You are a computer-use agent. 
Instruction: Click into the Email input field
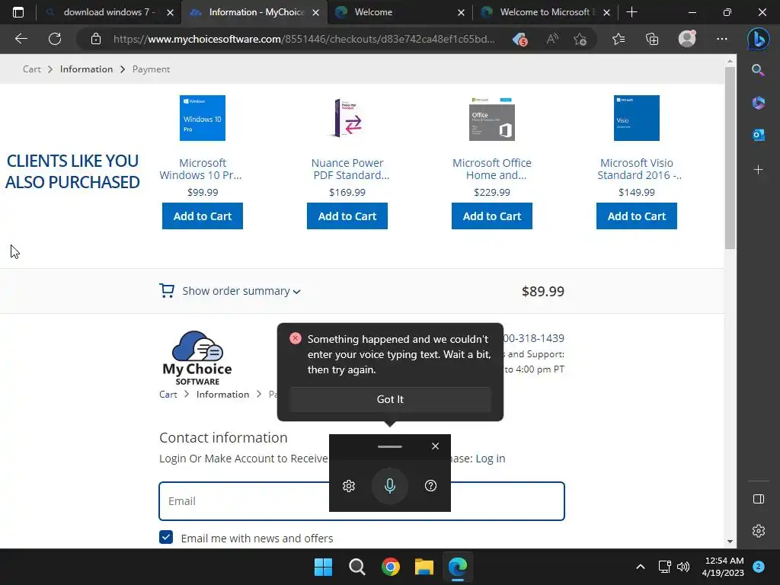[x=362, y=501]
